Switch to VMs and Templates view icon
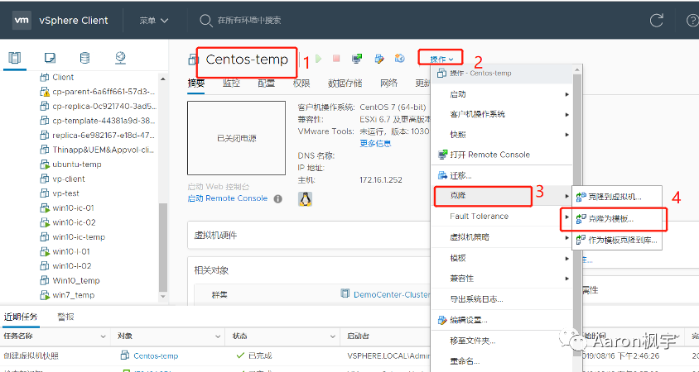The image size is (699, 372). [x=50, y=58]
